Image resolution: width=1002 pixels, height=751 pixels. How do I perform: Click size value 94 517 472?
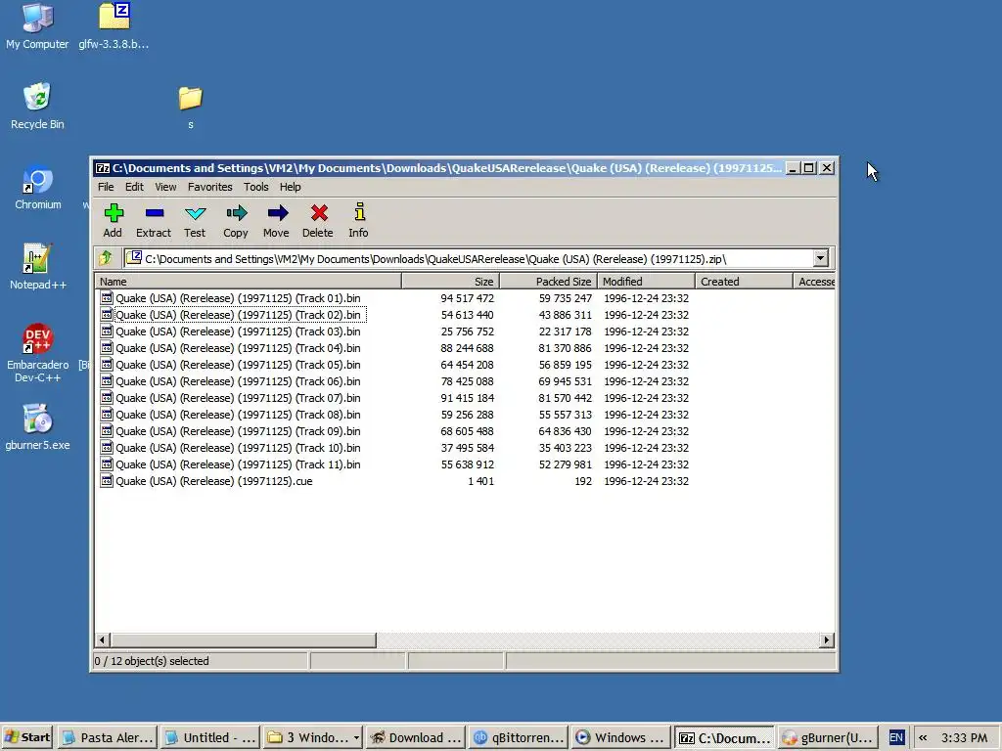467,298
